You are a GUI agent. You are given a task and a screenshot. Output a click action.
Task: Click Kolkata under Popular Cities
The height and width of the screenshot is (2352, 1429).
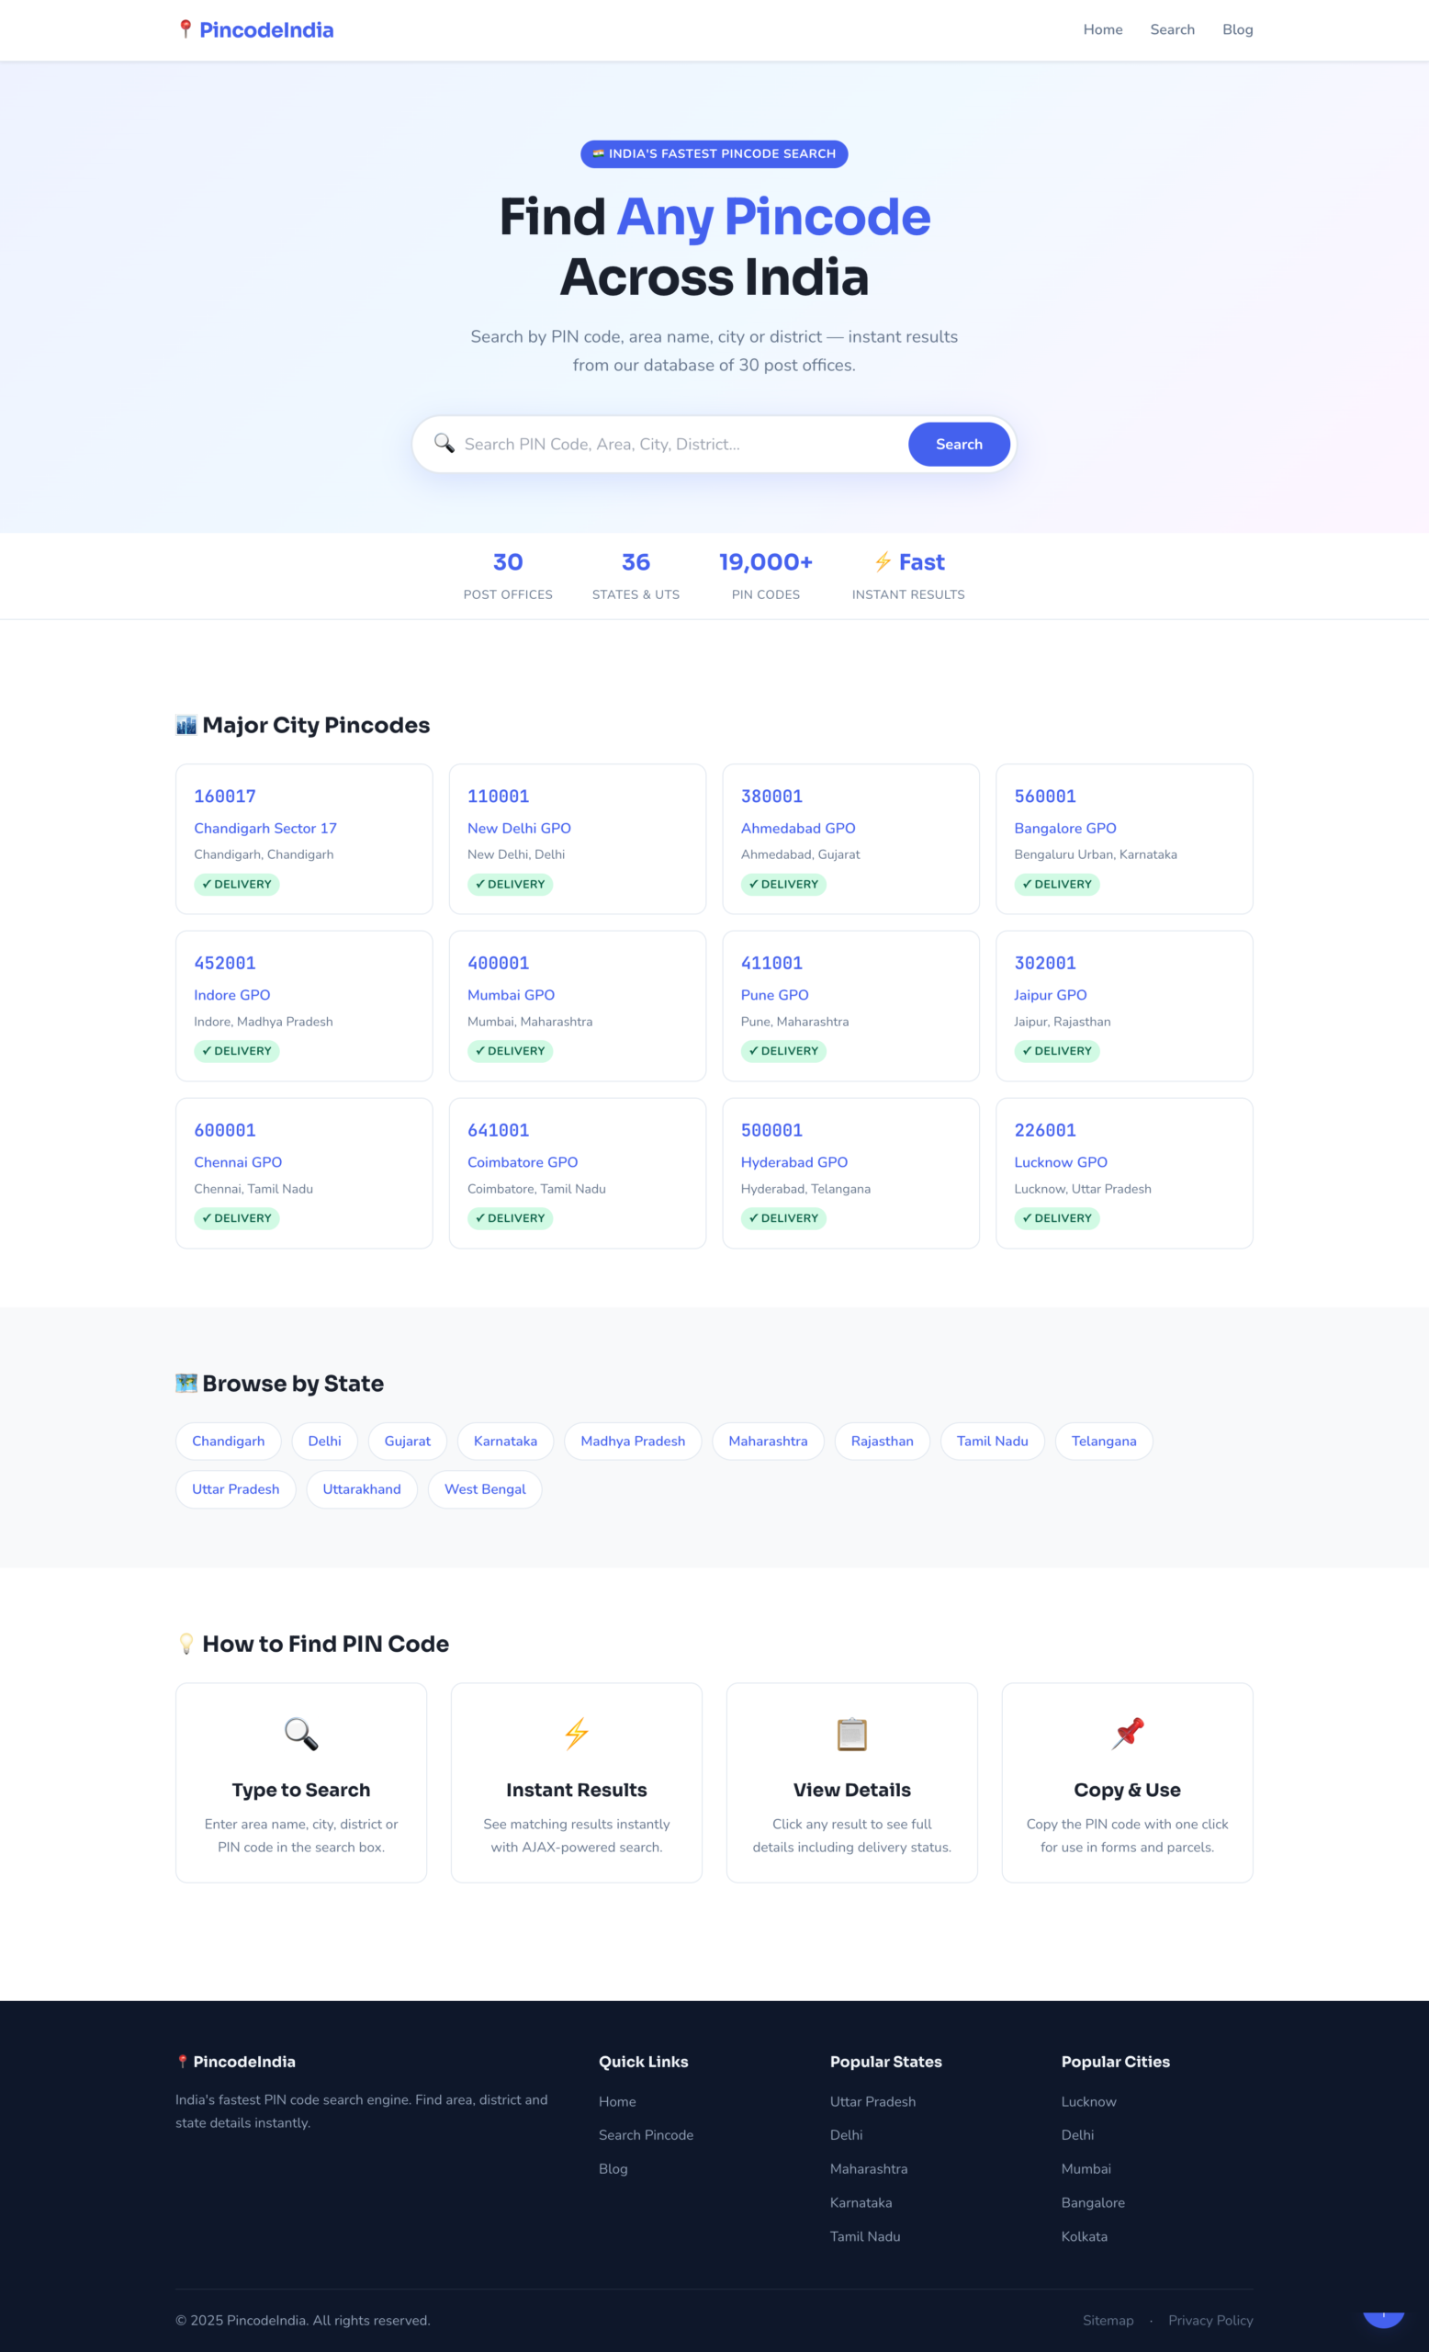(x=1084, y=2236)
